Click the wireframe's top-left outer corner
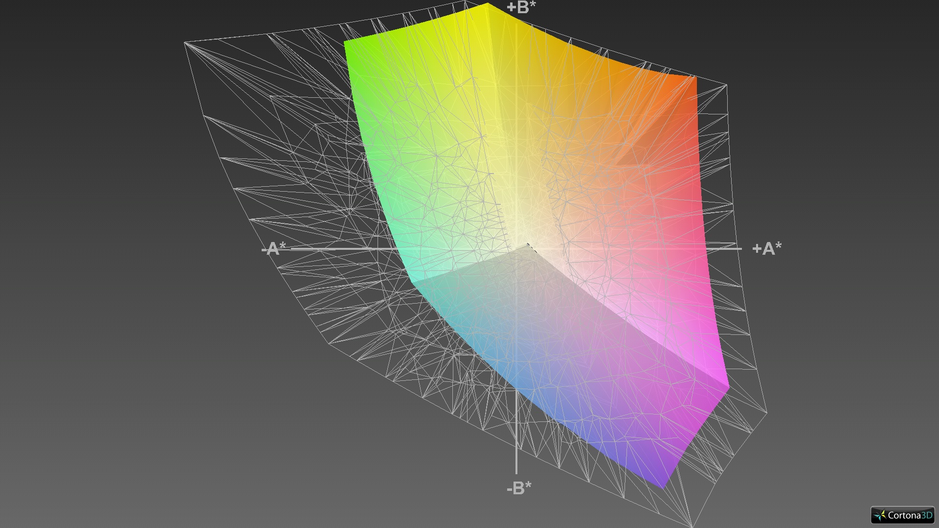Screen dimensions: 939x528 185,43
